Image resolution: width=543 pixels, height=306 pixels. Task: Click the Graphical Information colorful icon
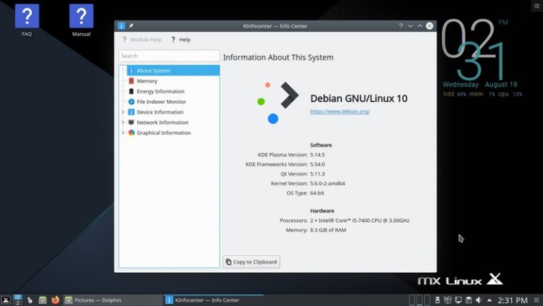(131, 133)
